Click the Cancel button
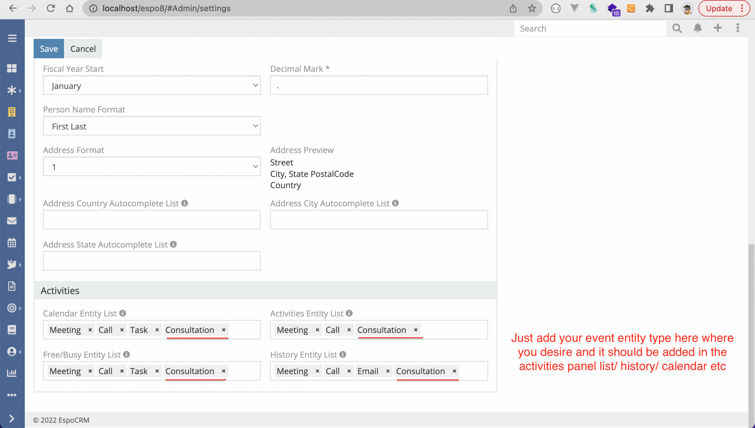The width and height of the screenshot is (755, 428). click(83, 49)
